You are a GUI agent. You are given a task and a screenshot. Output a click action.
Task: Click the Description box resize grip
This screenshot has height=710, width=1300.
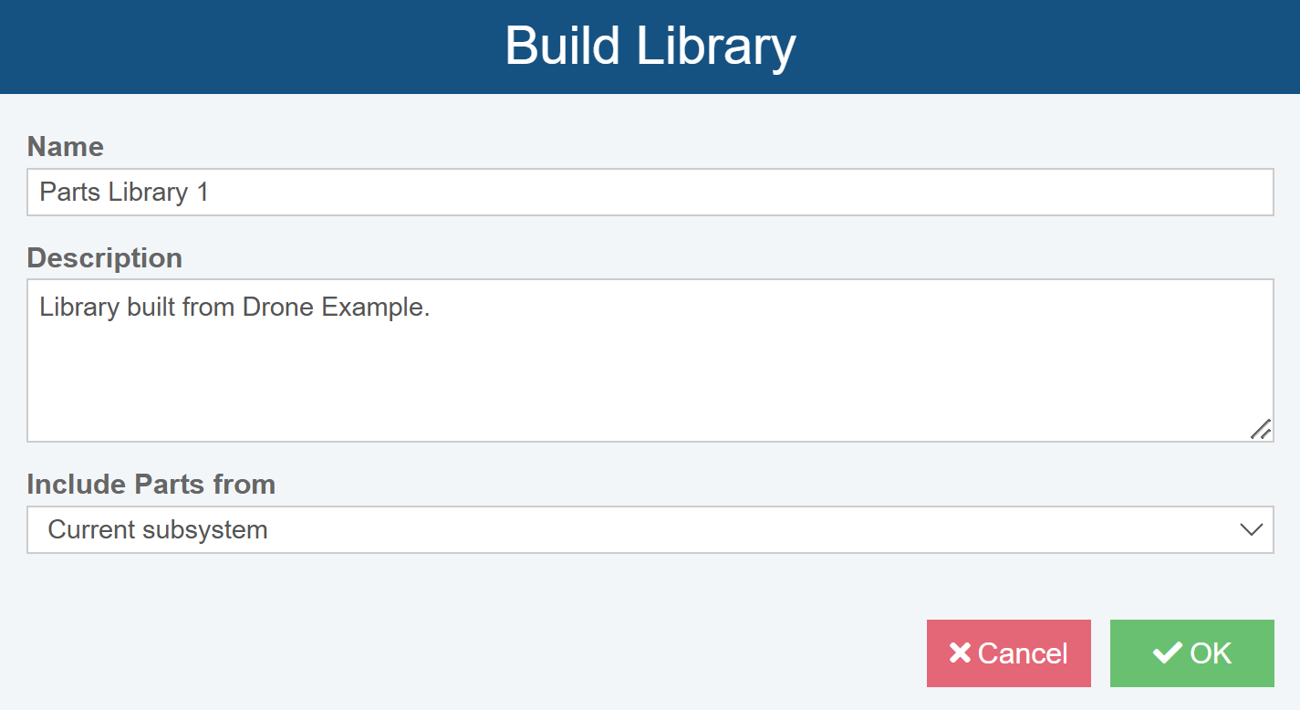[x=1260, y=429]
